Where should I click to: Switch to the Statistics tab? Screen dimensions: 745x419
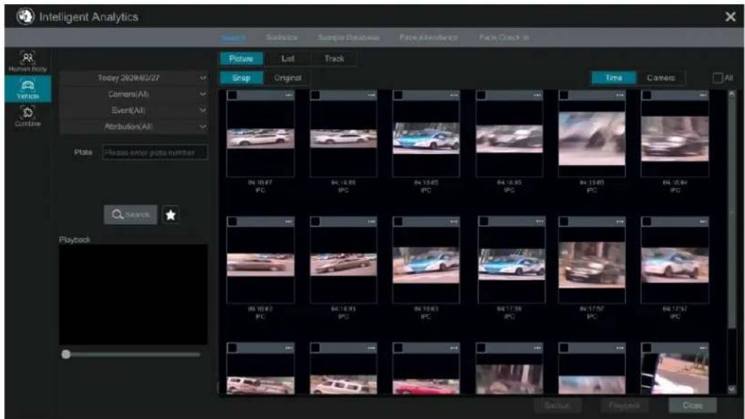click(x=282, y=38)
